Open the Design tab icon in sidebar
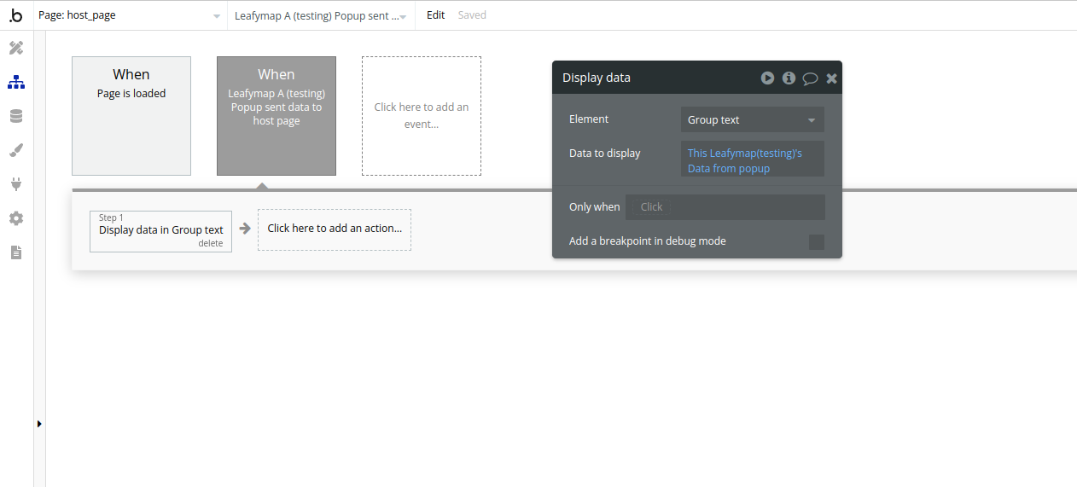The height and width of the screenshot is (487, 1077). point(15,48)
